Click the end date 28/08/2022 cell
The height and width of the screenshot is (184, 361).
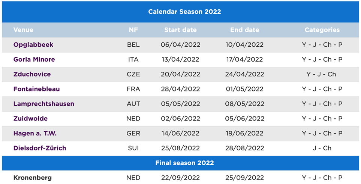[244, 148]
